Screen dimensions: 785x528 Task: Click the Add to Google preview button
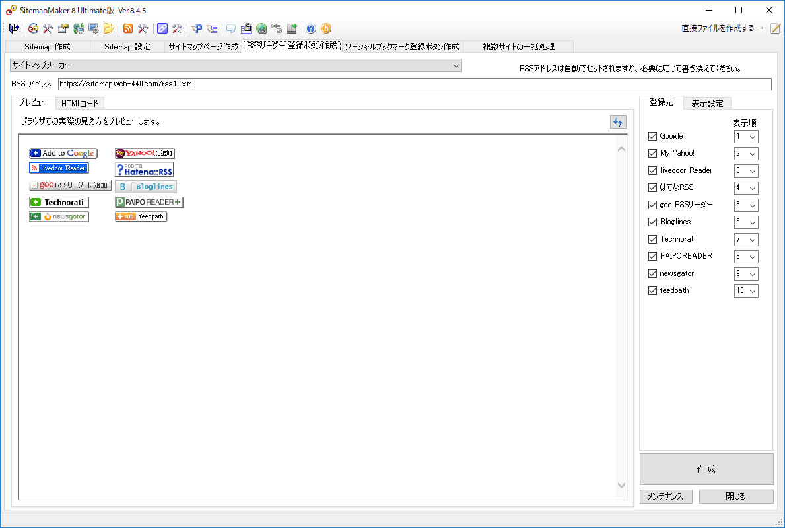coord(63,153)
